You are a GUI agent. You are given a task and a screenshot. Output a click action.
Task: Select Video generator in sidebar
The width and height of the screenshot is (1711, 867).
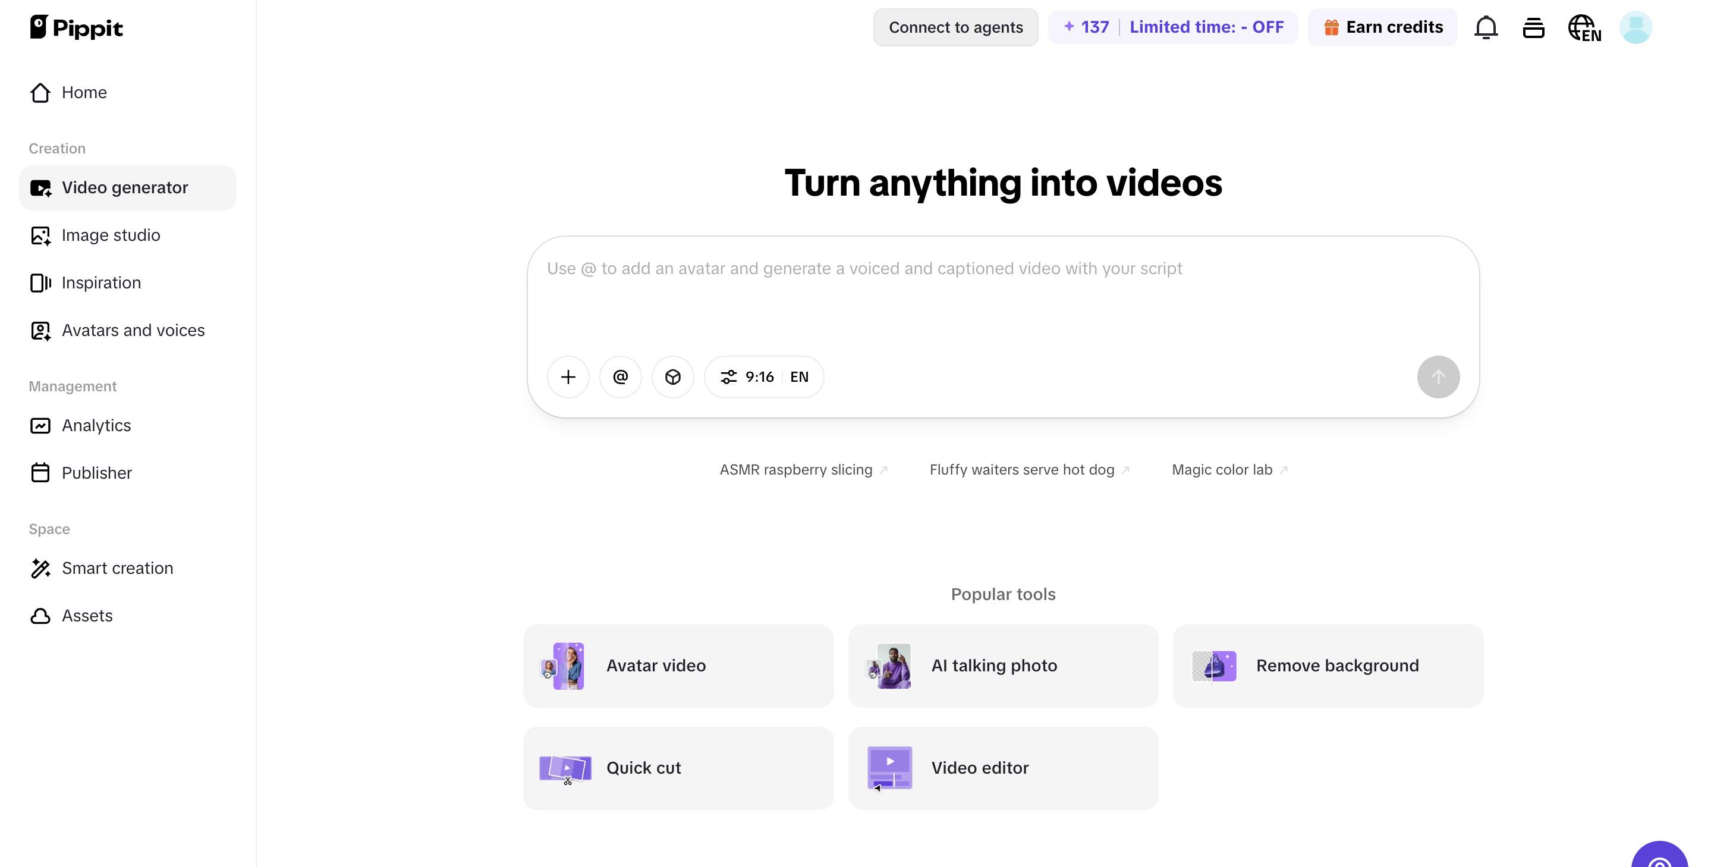pyautogui.click(x=128, y=188)
